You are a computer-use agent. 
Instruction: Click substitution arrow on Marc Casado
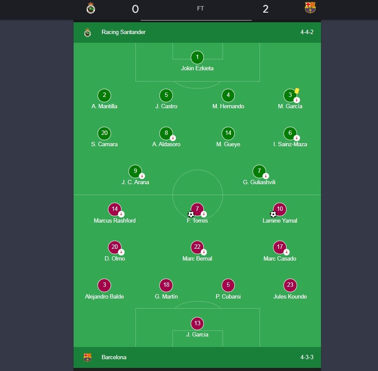pyautogui.click(x=287, y=252)
